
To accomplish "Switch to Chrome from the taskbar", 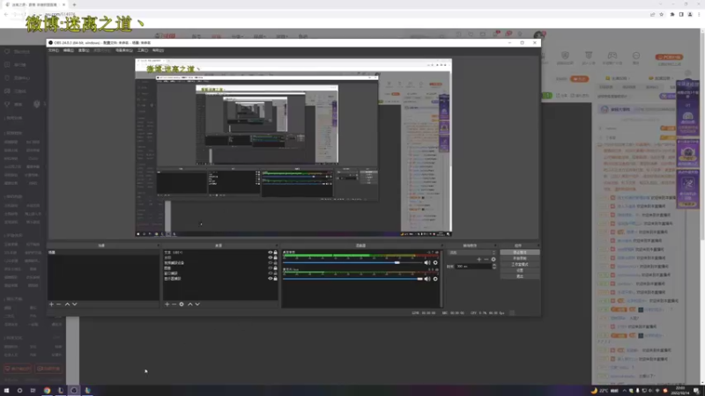I will pyautogui.click(x=47, y=391).
